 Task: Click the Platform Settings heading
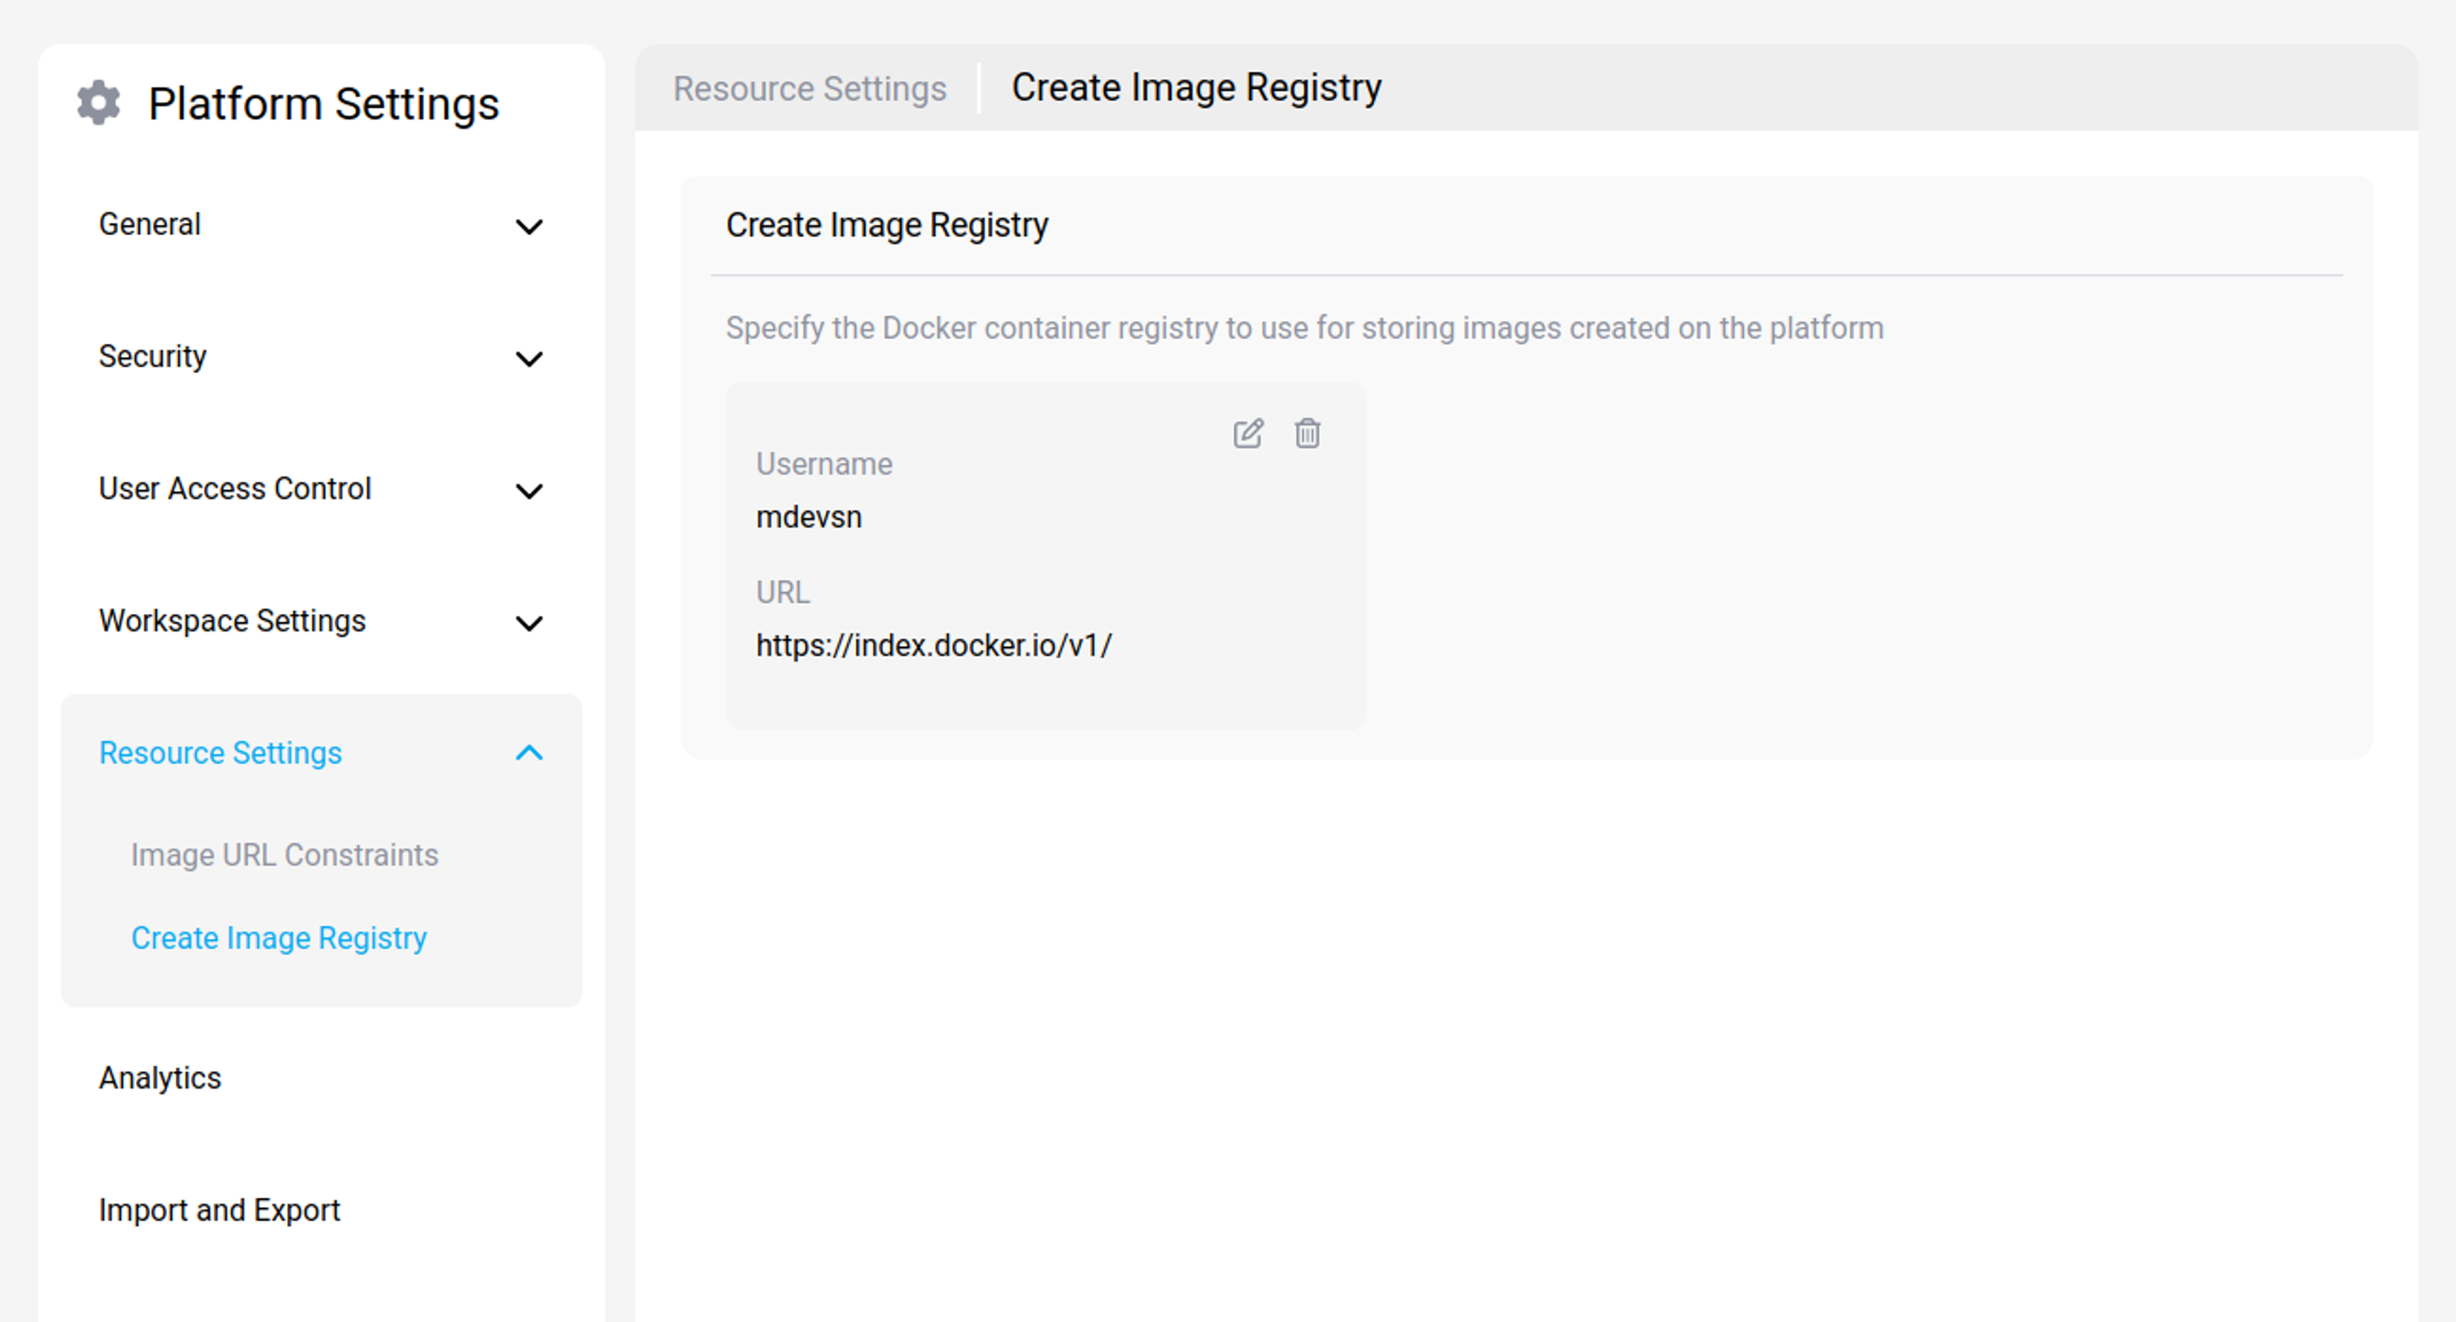(324, 104)
